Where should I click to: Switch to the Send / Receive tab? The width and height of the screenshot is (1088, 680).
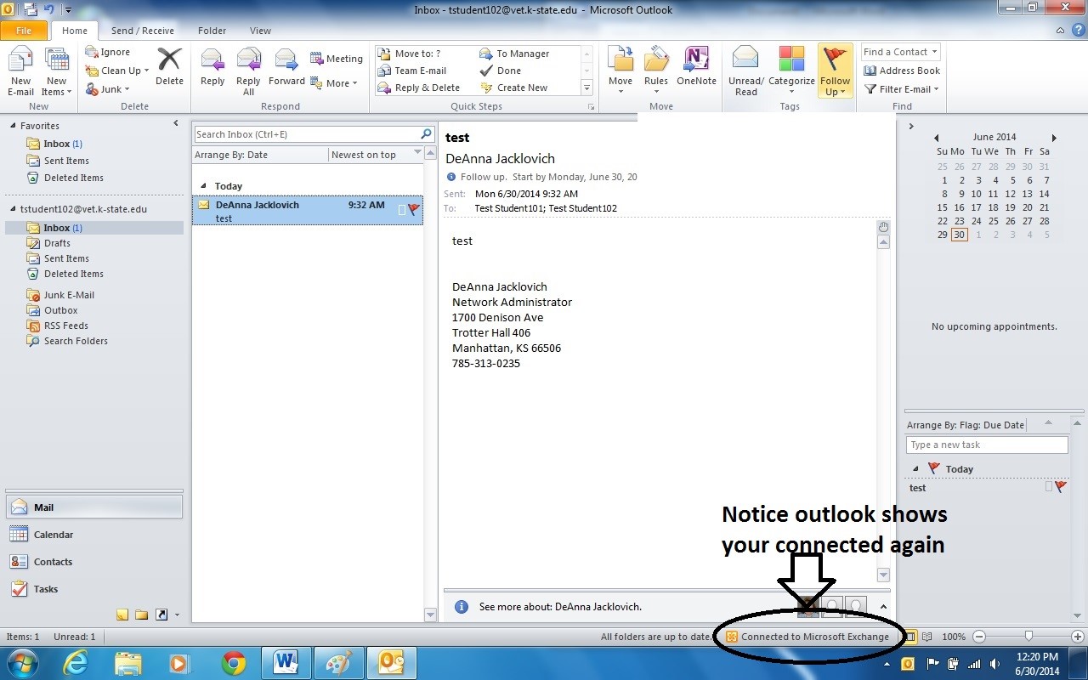[142, 31]
